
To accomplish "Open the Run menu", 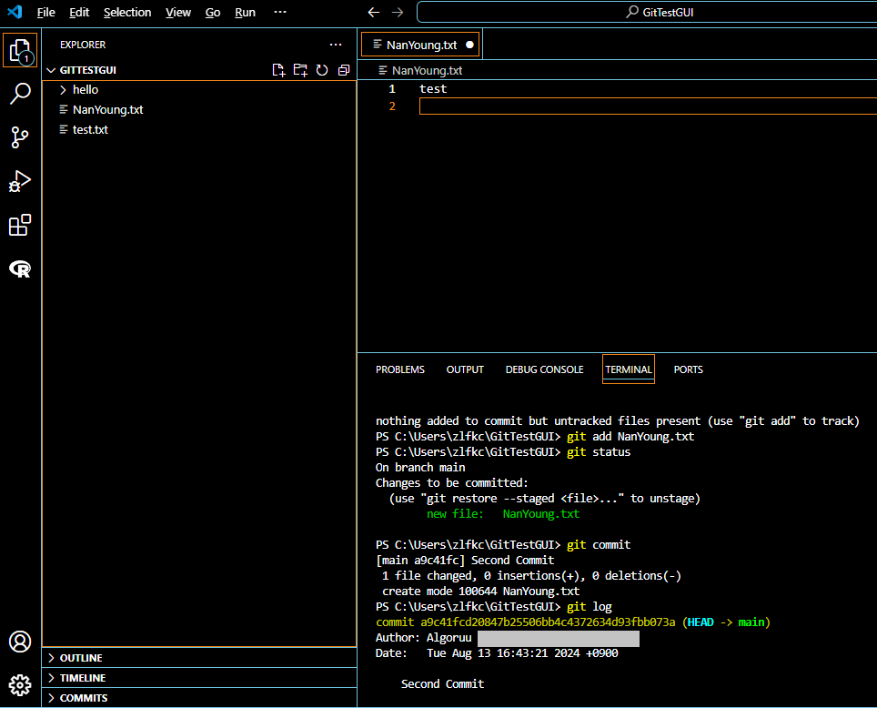I will click(x=245, y=13).
